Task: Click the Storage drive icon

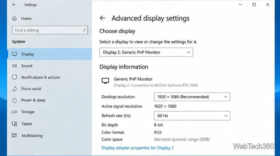Action: 14,112
